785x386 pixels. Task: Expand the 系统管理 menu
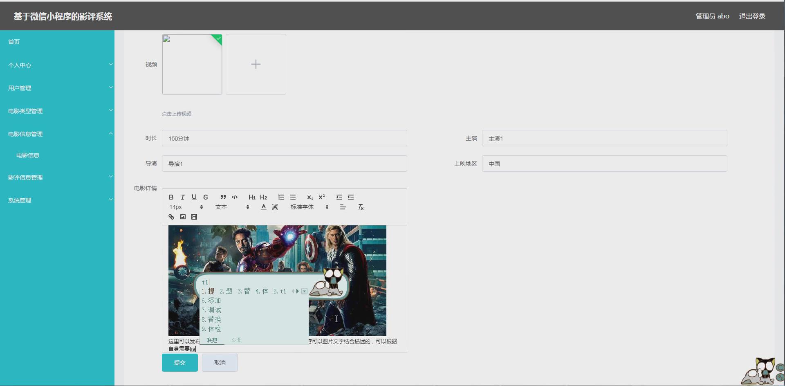point(57,200)
